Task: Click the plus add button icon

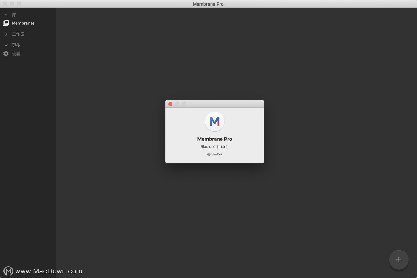Action: coord(399,260)
